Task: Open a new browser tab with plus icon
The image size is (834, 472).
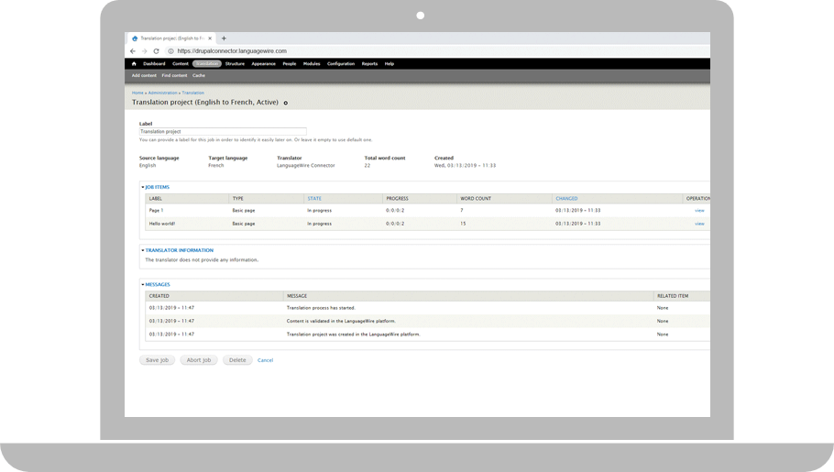Action: click(224, 38)
